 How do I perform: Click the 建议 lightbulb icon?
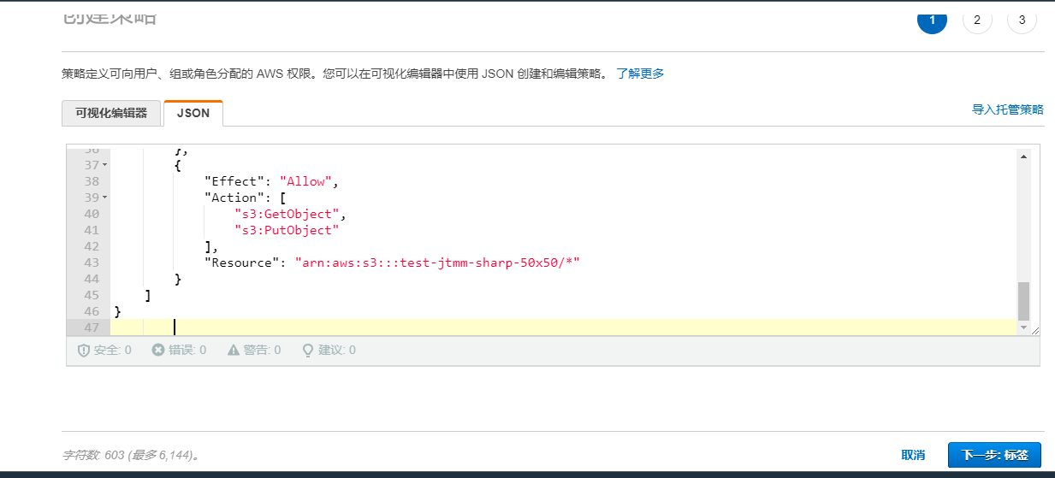click(308, 350)
